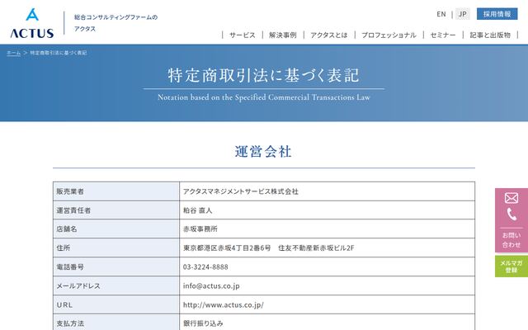Open the 解決事例 menu item
The width and height of the screenshot is (528, 330).
click(283, 35)
